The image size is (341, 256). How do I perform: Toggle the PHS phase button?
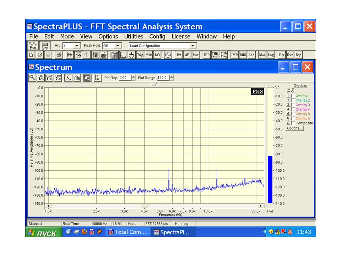(258, 91)
